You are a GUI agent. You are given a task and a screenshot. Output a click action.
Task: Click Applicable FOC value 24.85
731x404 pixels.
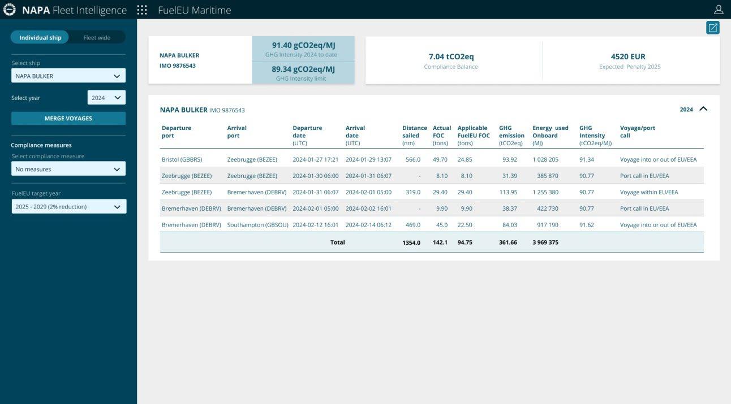tap(465, 159)
